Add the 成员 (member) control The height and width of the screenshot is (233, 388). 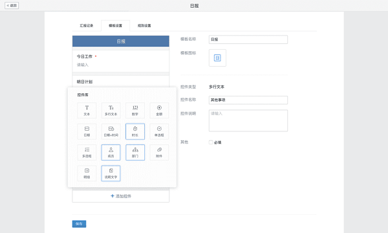point(111,153)
